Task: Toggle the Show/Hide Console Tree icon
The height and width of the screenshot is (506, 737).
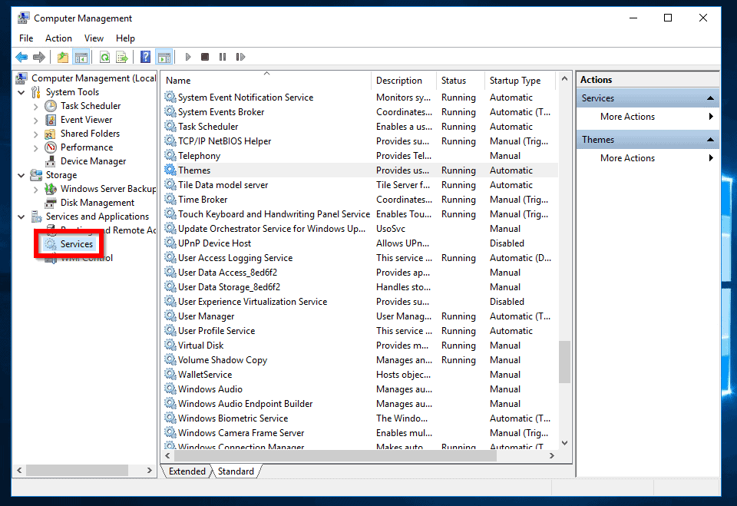Action: (82, 57)
